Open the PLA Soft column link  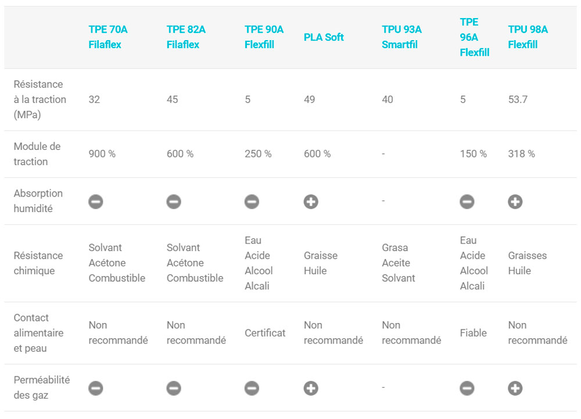pos(324,37)
